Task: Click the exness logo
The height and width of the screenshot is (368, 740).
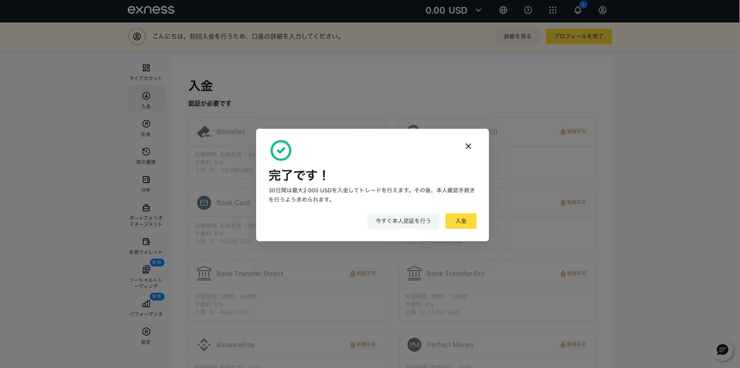Action: 151,10
